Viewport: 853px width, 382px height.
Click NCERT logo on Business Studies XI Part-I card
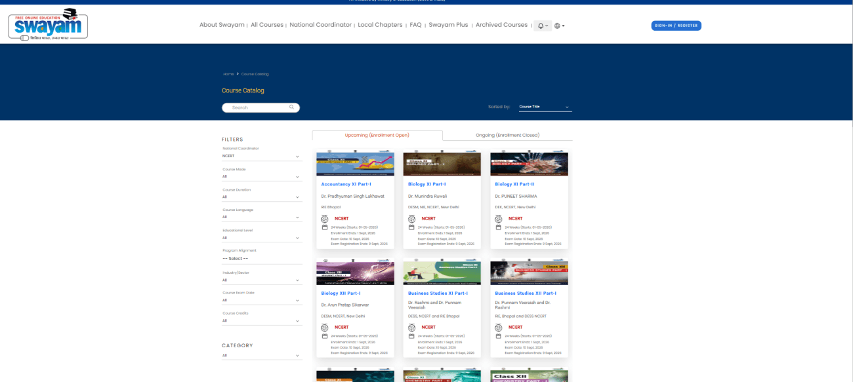coord(411,327)
